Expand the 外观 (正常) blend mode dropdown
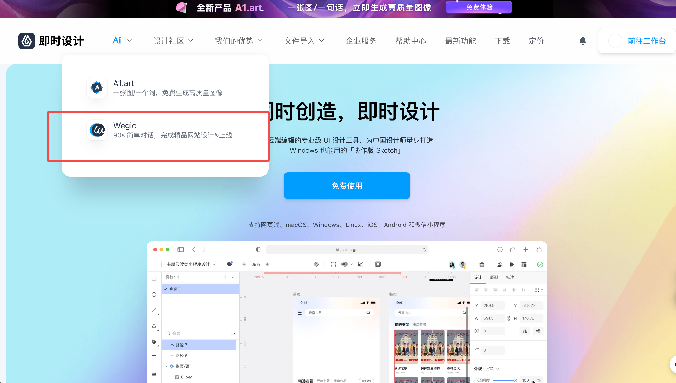 498,368
